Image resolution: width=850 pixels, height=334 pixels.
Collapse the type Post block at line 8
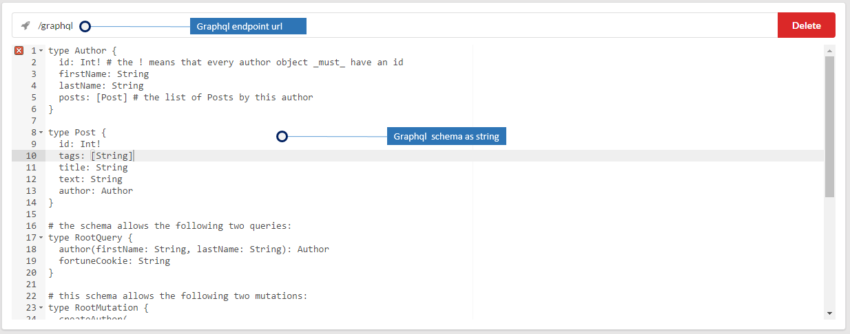point(41,133)
